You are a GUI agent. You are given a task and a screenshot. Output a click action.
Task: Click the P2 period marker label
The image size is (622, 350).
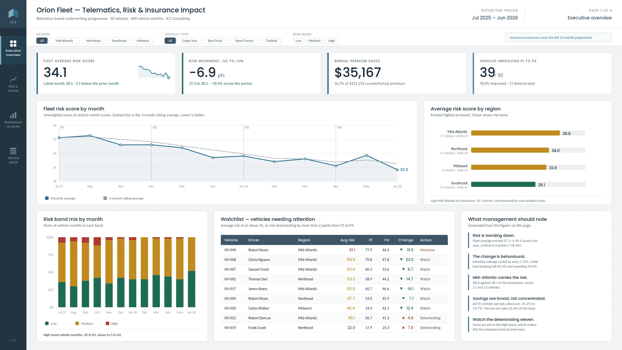pyautogui.click(x=155, y=127)
